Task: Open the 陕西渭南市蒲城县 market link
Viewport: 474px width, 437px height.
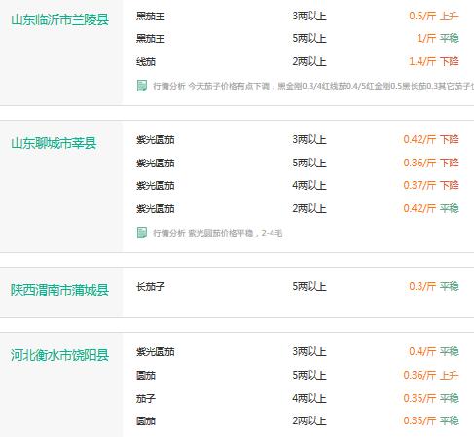Action: point(59,290)
